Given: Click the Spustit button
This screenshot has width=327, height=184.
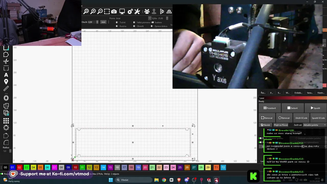Looking at the screenshot, I should (x=315, y=108).
